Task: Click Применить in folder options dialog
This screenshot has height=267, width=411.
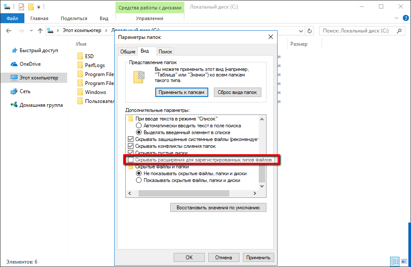Action: (258, 257)
